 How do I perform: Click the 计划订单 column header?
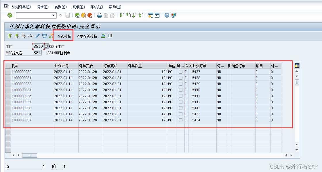tap(204, 66)
